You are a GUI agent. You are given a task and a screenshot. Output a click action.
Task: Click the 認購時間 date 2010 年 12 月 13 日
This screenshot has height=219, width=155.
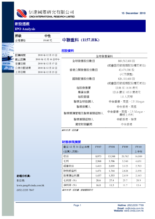coord(47,55)
